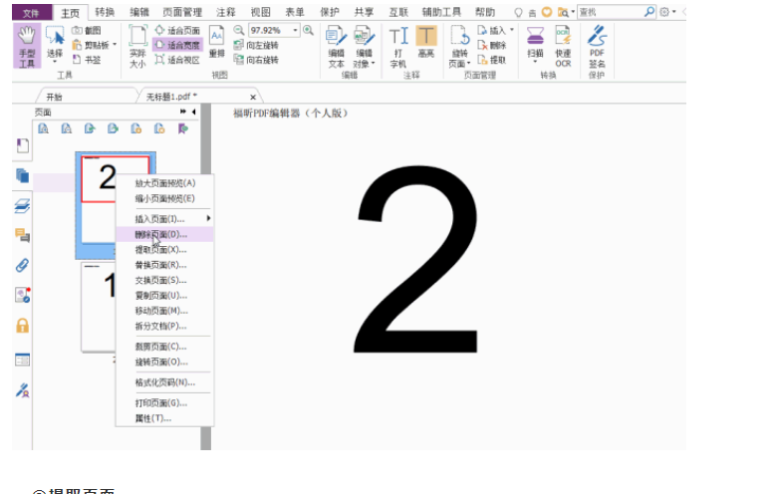Toggle Fit Page (适合页面) view mode
The image size is (779, 494).
tap(177, 31)
